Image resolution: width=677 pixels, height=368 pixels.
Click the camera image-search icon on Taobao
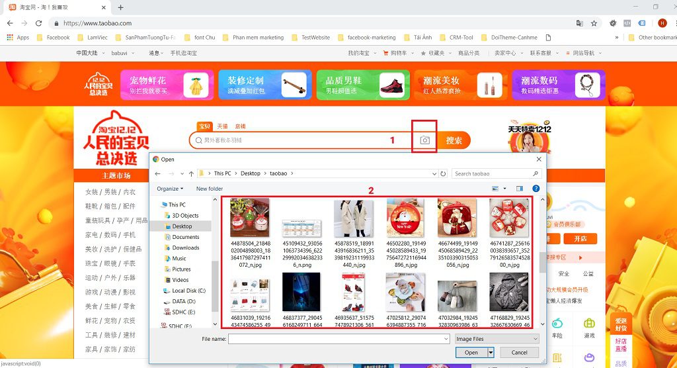(425, 140)
